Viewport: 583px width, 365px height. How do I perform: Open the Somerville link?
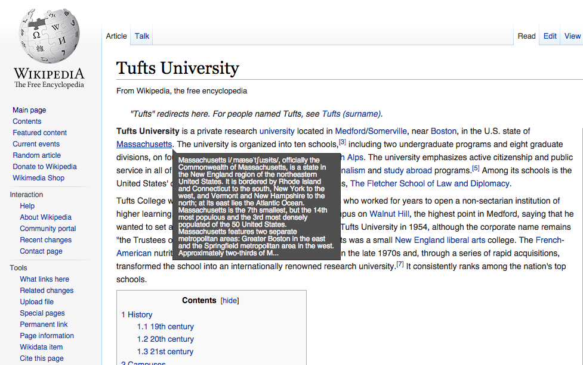tap(387, 132)
